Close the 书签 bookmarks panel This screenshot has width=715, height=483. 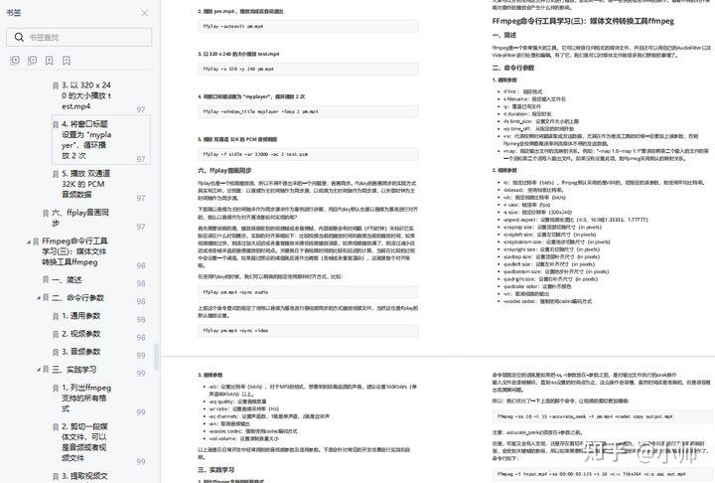pyautogui.click(x=145, y=13)
